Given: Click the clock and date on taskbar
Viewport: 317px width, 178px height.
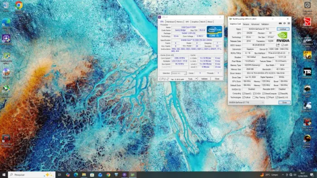Looking at the screenshot, I should click(303, 175).
